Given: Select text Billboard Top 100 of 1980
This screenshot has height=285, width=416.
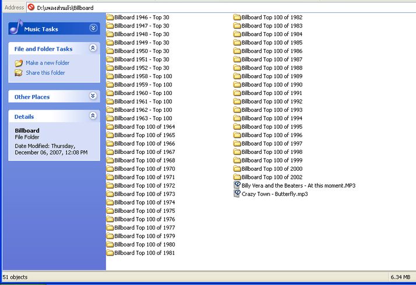Looking at the screenshot, I should click(x=144, y=244).
